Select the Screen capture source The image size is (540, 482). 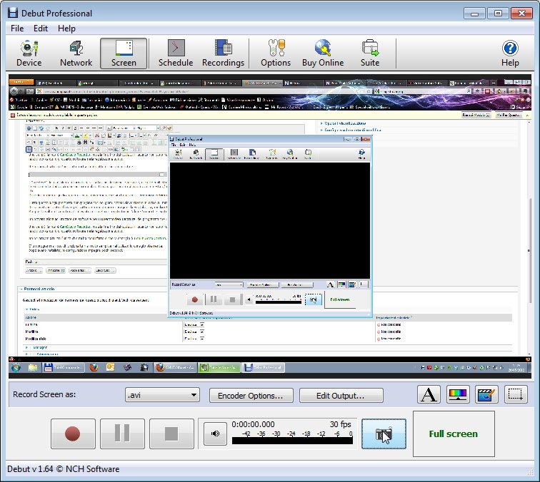[124, 53]
